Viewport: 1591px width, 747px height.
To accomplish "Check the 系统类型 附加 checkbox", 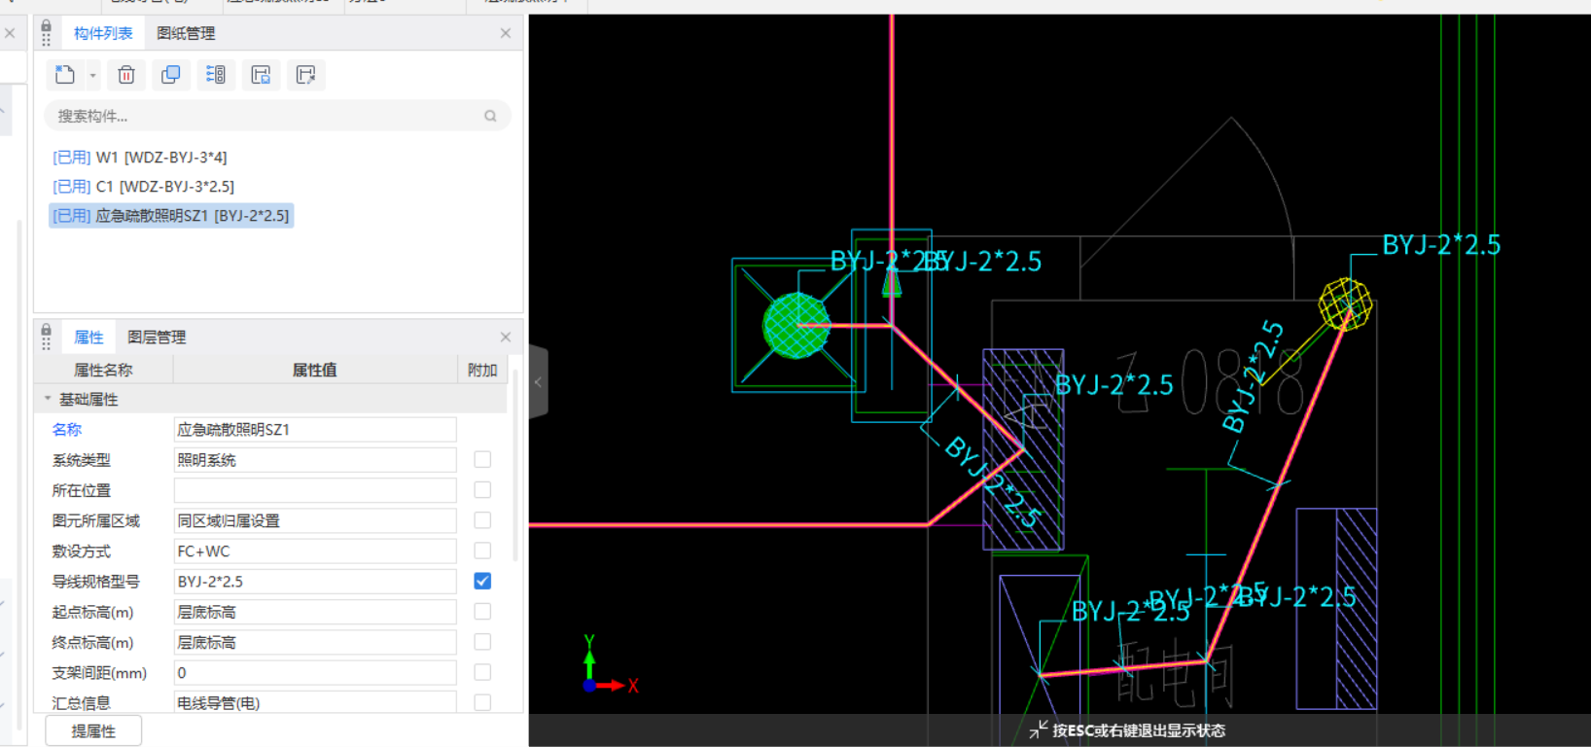I will point(482,459).
